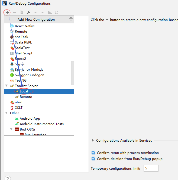Click the Sort Configurations alphabetically icon

point(57,13)
